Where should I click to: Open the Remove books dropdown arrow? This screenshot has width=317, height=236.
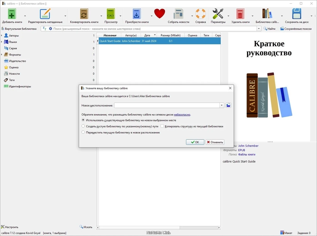point(253,16)
